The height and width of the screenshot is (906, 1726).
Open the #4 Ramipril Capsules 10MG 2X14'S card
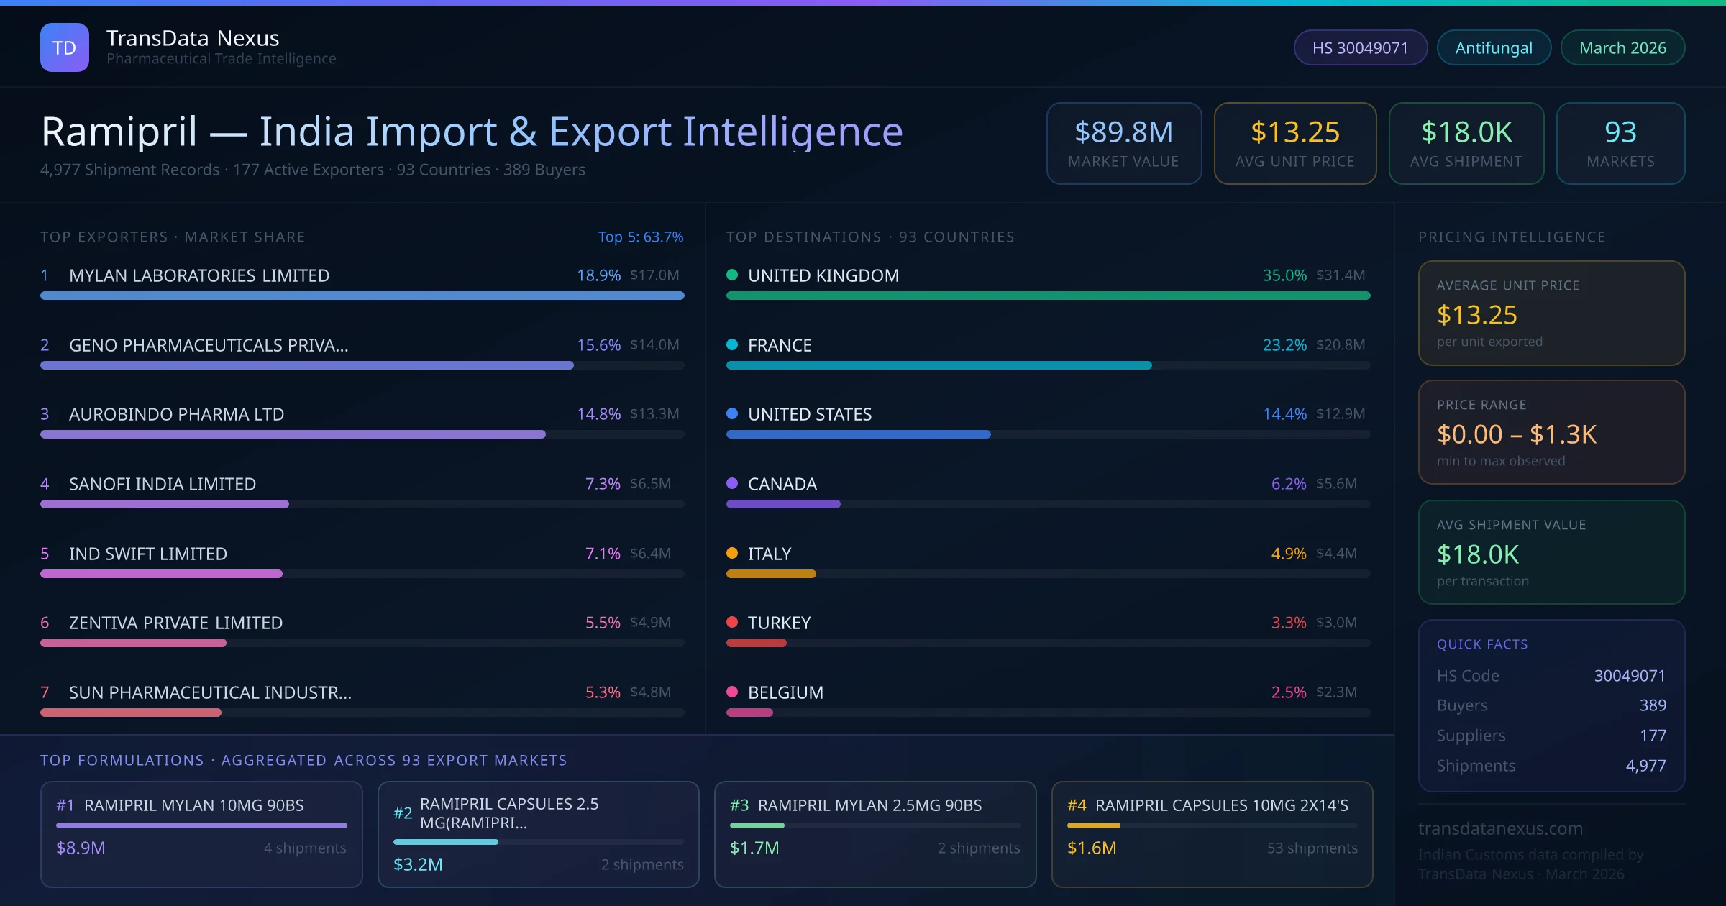tap(1212, 834)
